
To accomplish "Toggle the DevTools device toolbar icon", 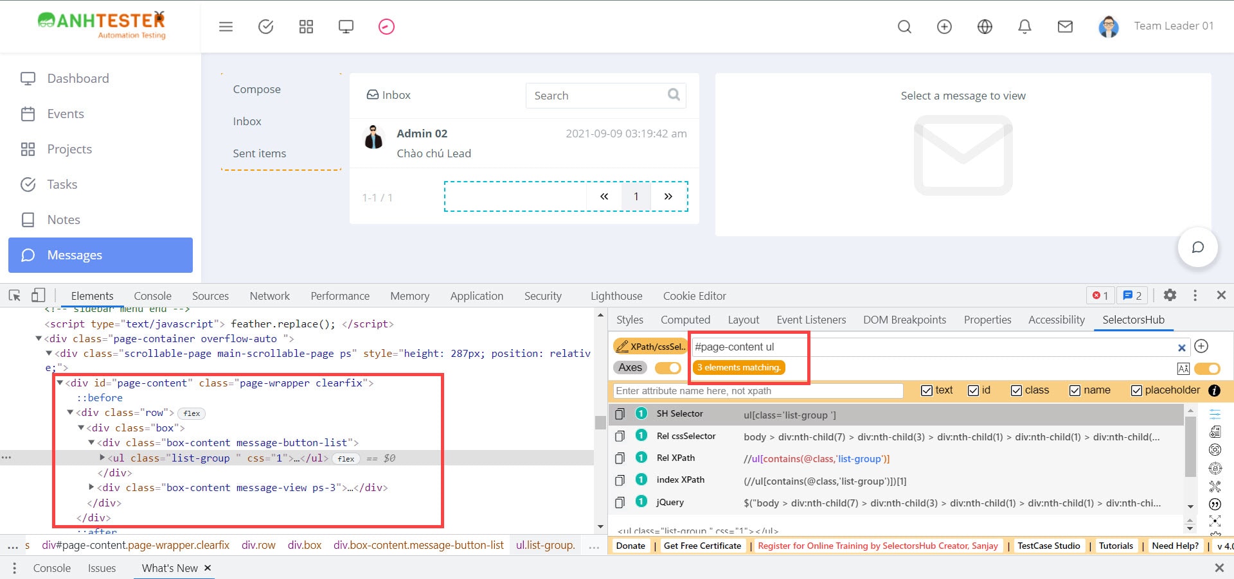I will tap(39, 295).
